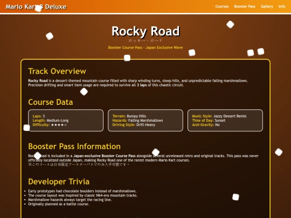Click the Rocky Road page heading
The width and height of the screenshot is (291, 218).
click(145, 31)
